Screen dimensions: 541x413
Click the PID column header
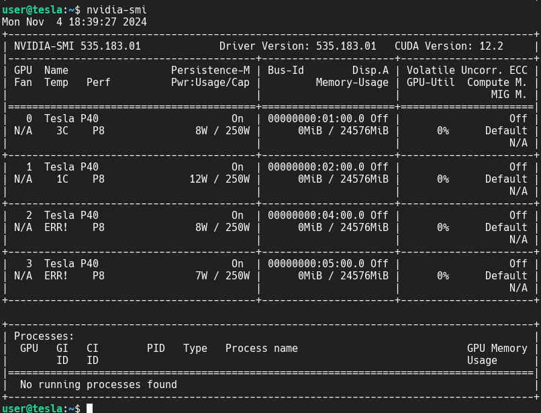click(156, 348)
